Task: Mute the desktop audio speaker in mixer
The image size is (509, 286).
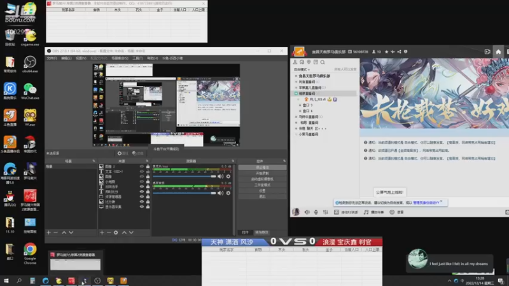Action: pos(220,193)
